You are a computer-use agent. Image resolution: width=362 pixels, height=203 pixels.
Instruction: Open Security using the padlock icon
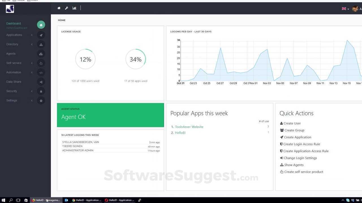click(41, 91)
